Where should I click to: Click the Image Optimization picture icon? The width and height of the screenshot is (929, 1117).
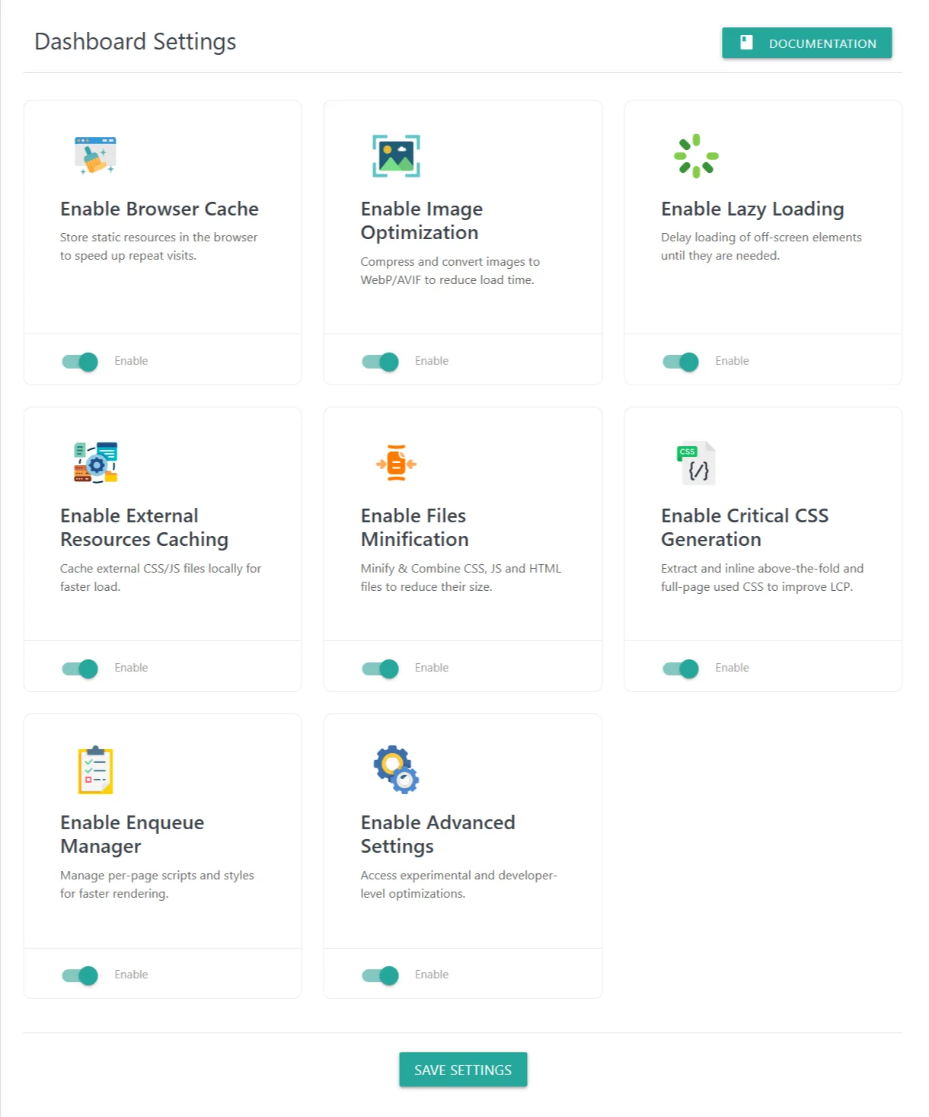tap(396, 155)
